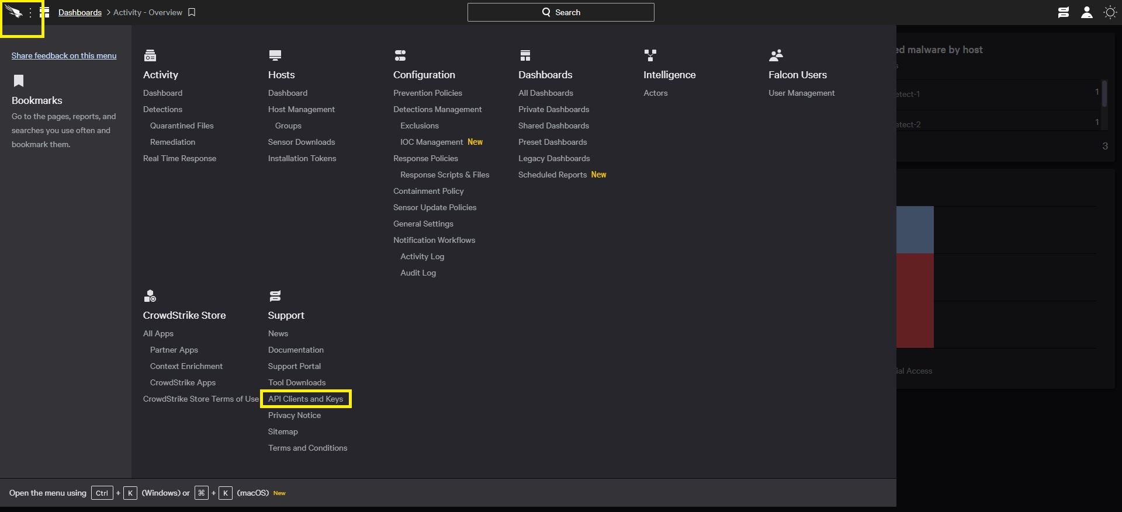Open Context Enrichment
Viewport: 1122px width, 512px height.
click(186, 366)
